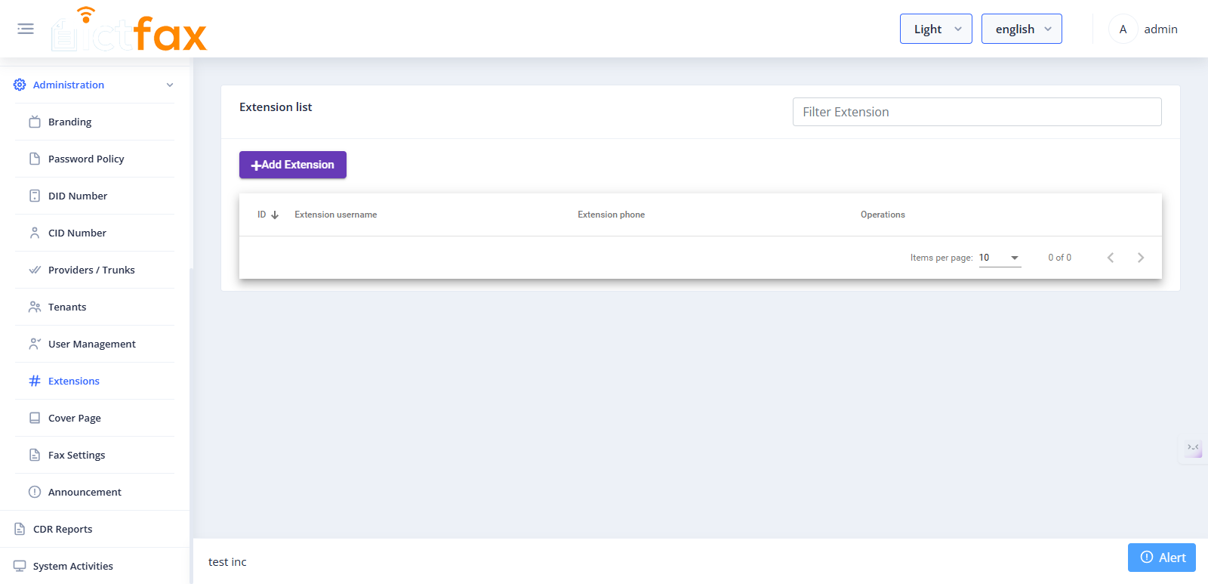Viewport: 1208px width, 584px height.
Task: Open CID Number page
Action: (95, 233)
